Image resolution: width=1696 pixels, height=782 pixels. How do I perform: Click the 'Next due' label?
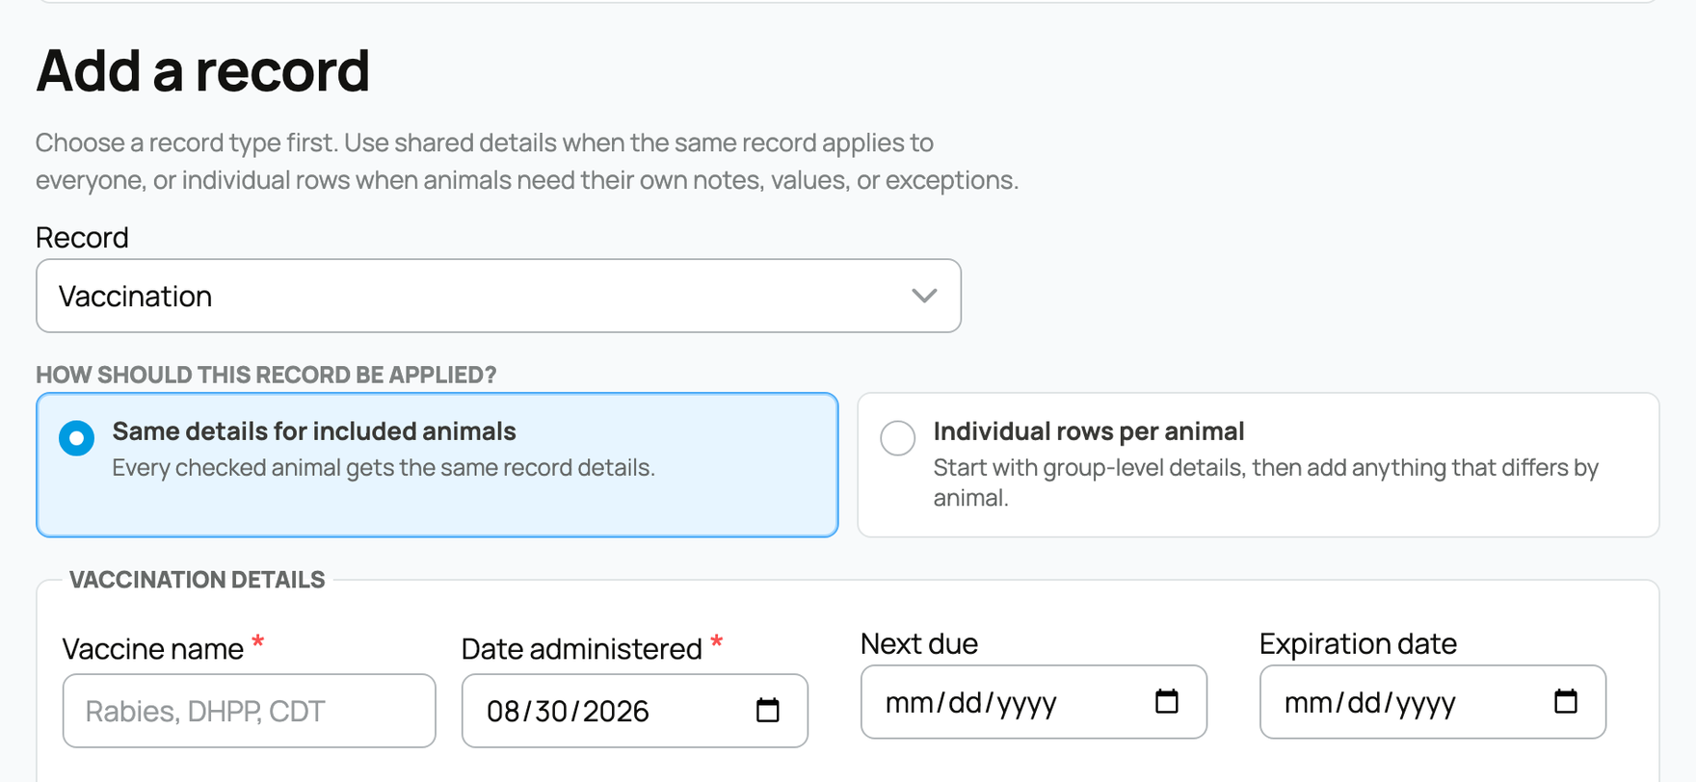tap(919, 643)
